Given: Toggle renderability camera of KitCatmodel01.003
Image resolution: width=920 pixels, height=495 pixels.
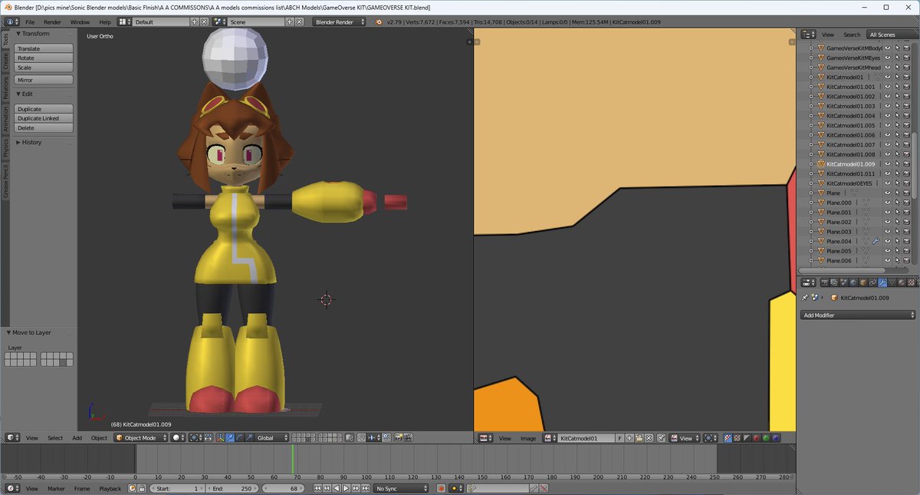Looking at the screenshot, I should click(906, 106).
